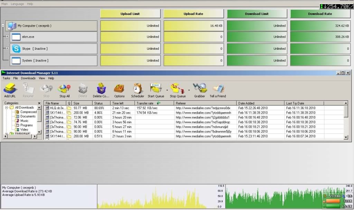Open the View menu in IDM
The image size is (354, 210).
(x=42, y=78)
